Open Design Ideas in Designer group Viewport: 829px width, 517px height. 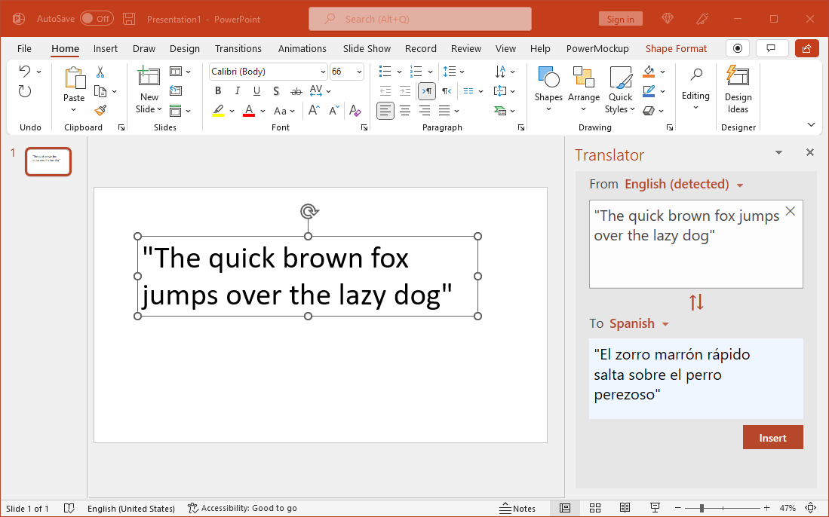coord(738,90)
